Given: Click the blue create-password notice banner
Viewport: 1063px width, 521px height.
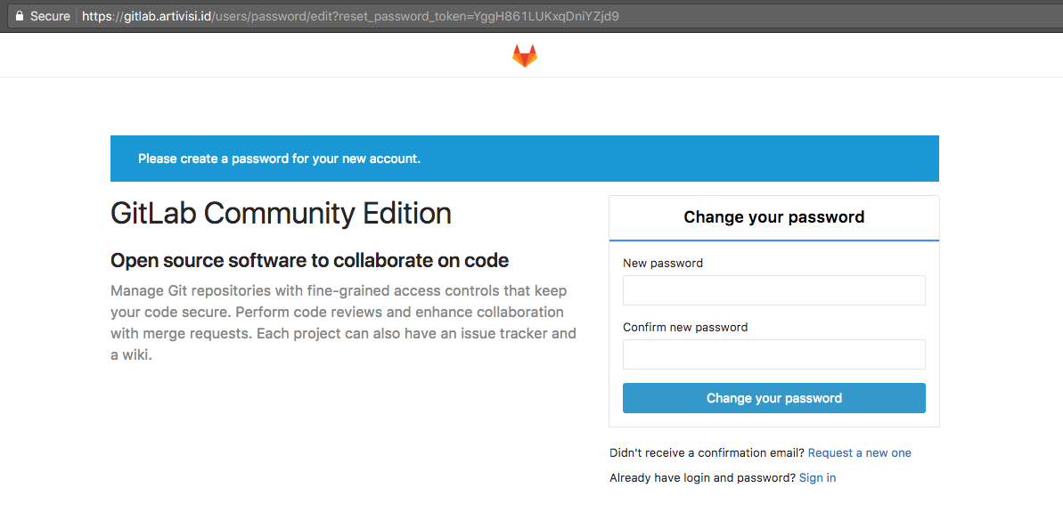Looking at the screenshot, I should (524, 159).
